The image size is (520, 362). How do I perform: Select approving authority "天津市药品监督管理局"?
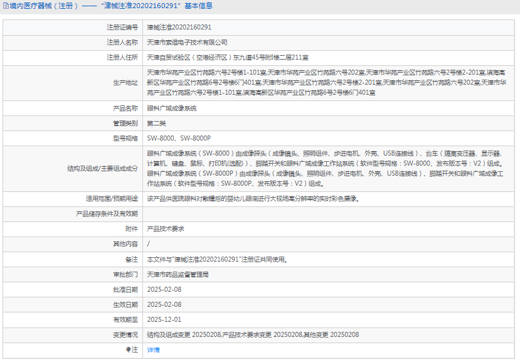tap(178, 275)
